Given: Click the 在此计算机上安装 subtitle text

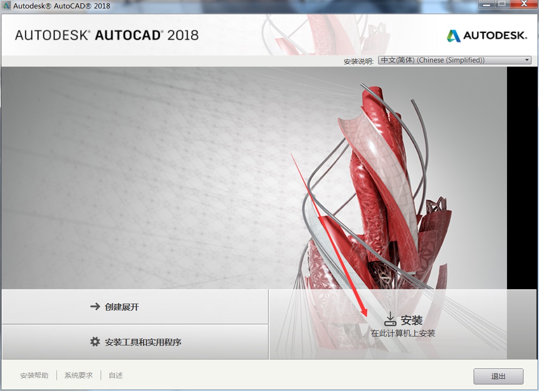Looking at the screenshot, I should click(403, 333).
